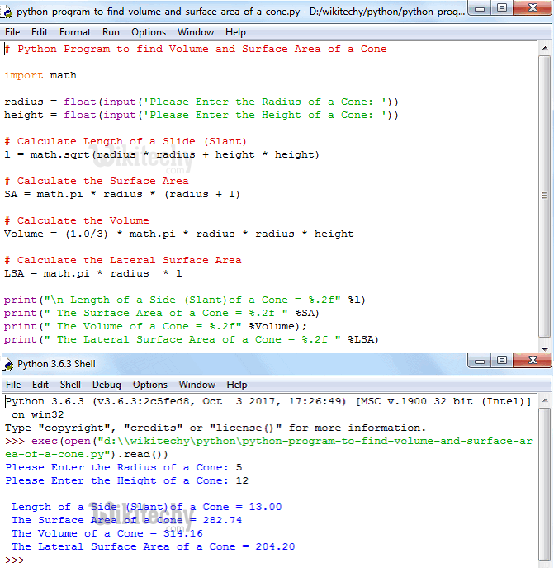
Task: Open the File menu in editor window
Action: 12,32
